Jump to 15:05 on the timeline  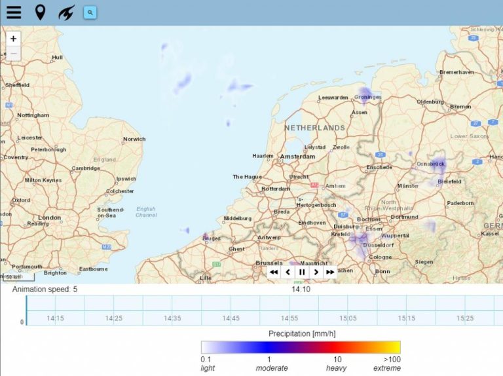[348, 318]
